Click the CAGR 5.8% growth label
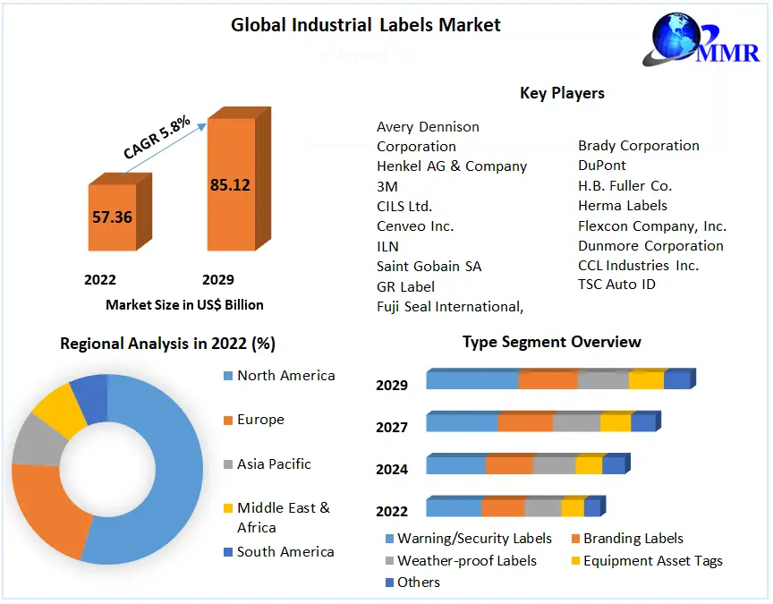This screenshot has width=773, height=604. 157,138
